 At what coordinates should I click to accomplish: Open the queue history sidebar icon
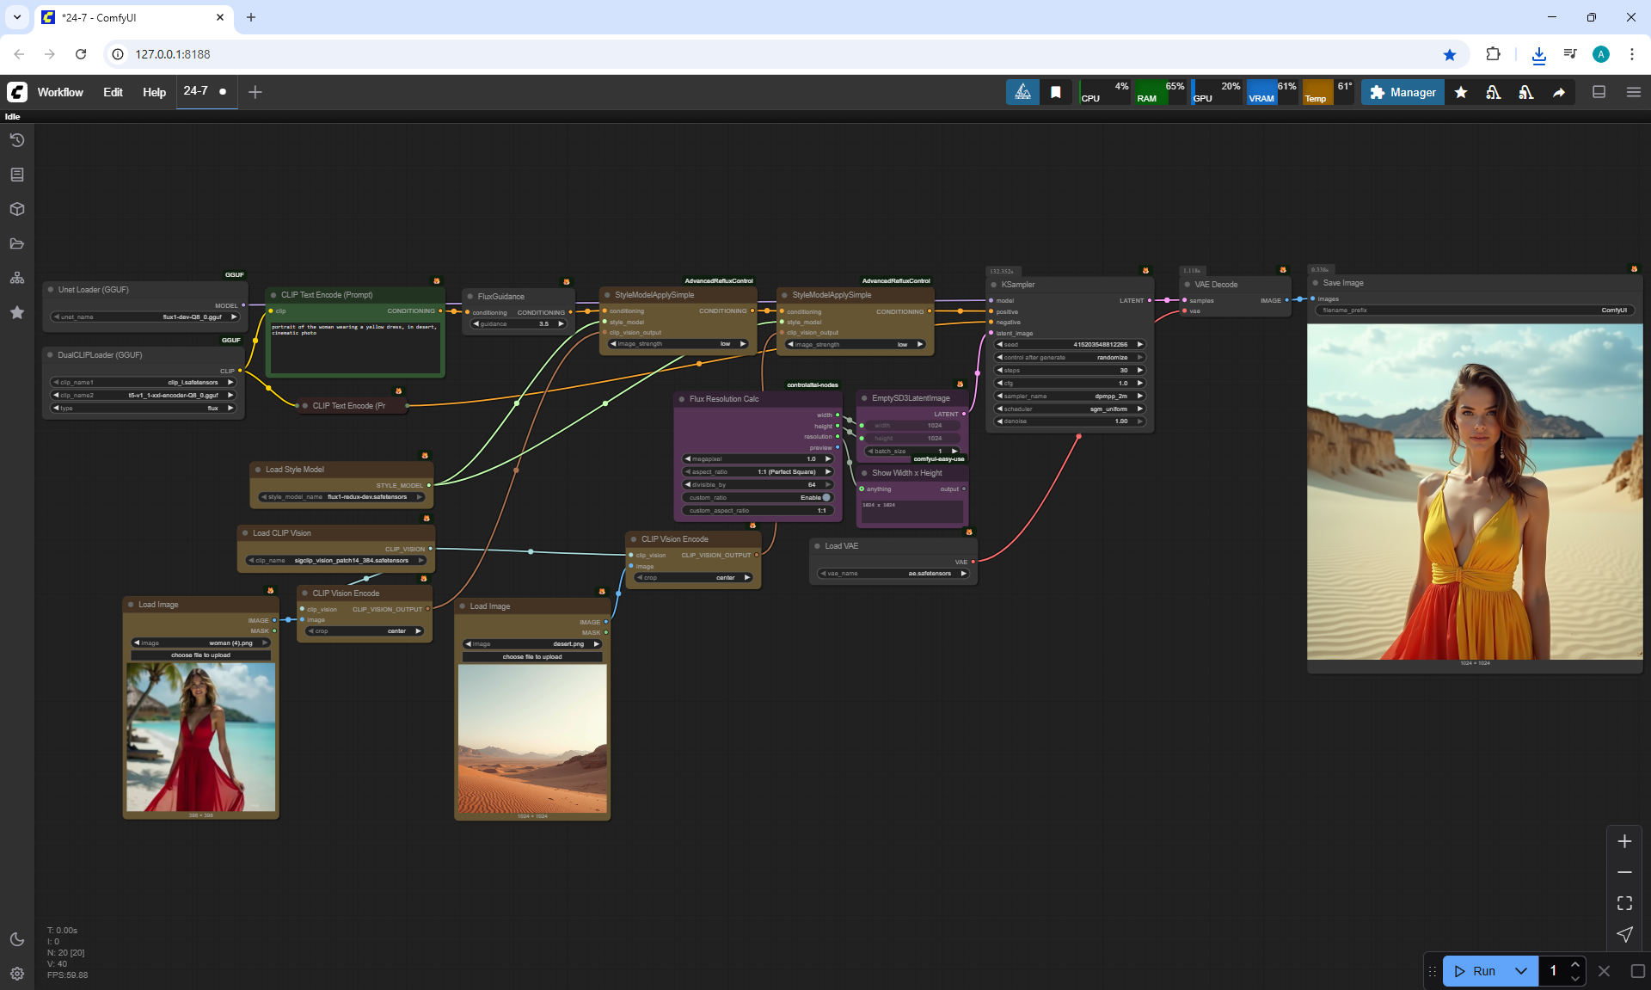16,140
